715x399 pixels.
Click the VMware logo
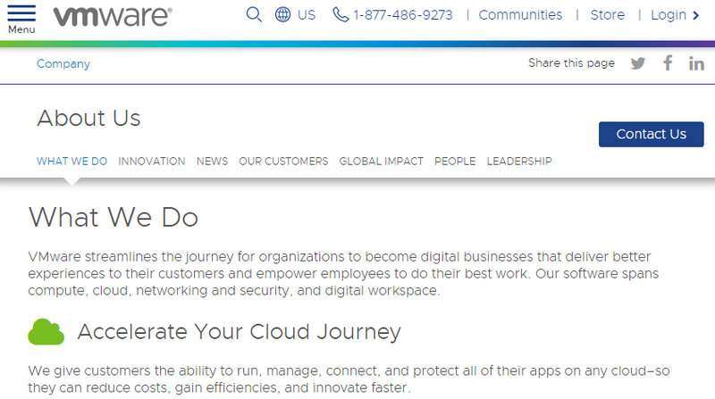tap(113, 16)
